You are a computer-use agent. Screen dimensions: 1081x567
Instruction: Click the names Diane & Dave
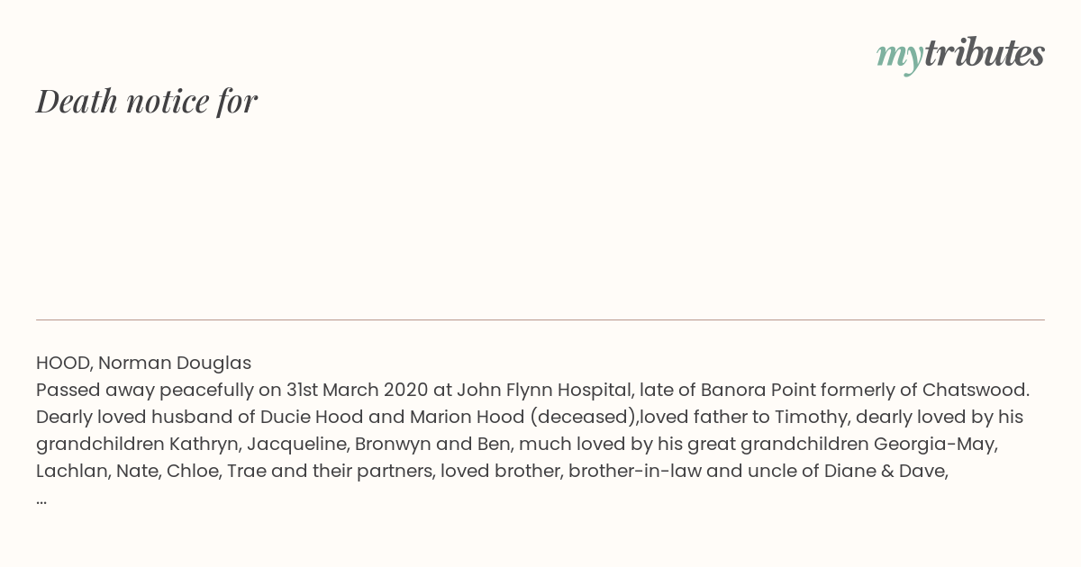click(886, 471)
